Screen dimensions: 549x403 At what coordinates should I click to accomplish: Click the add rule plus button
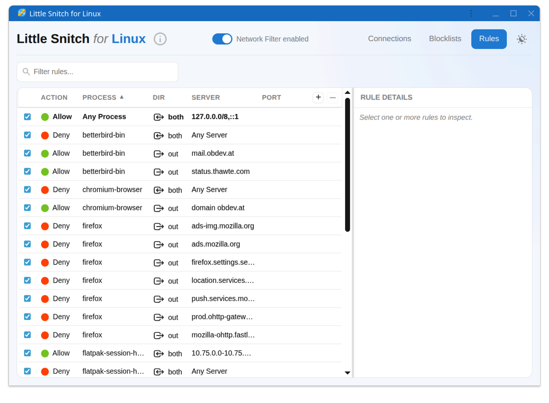click(x=318, y=97)
